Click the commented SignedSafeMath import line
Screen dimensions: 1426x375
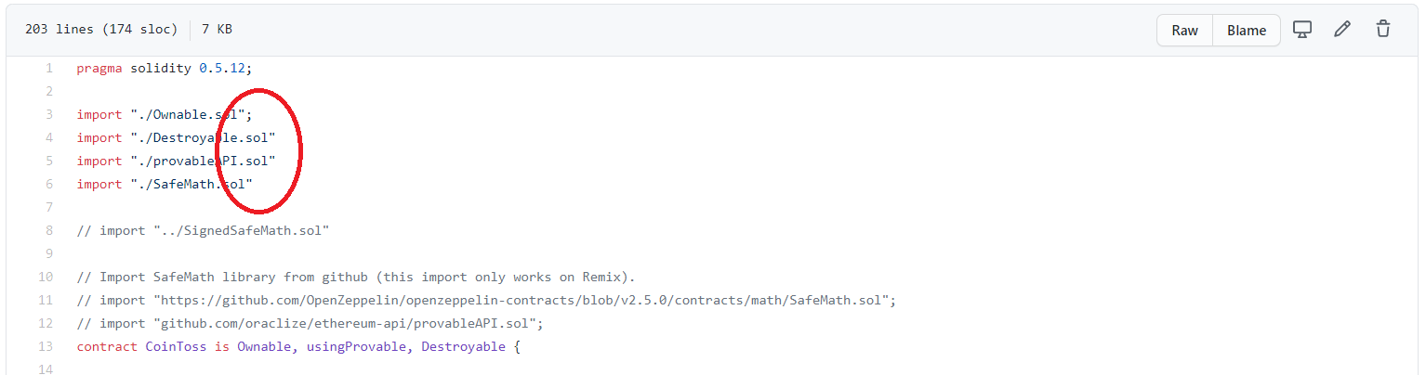coord(204,230)
